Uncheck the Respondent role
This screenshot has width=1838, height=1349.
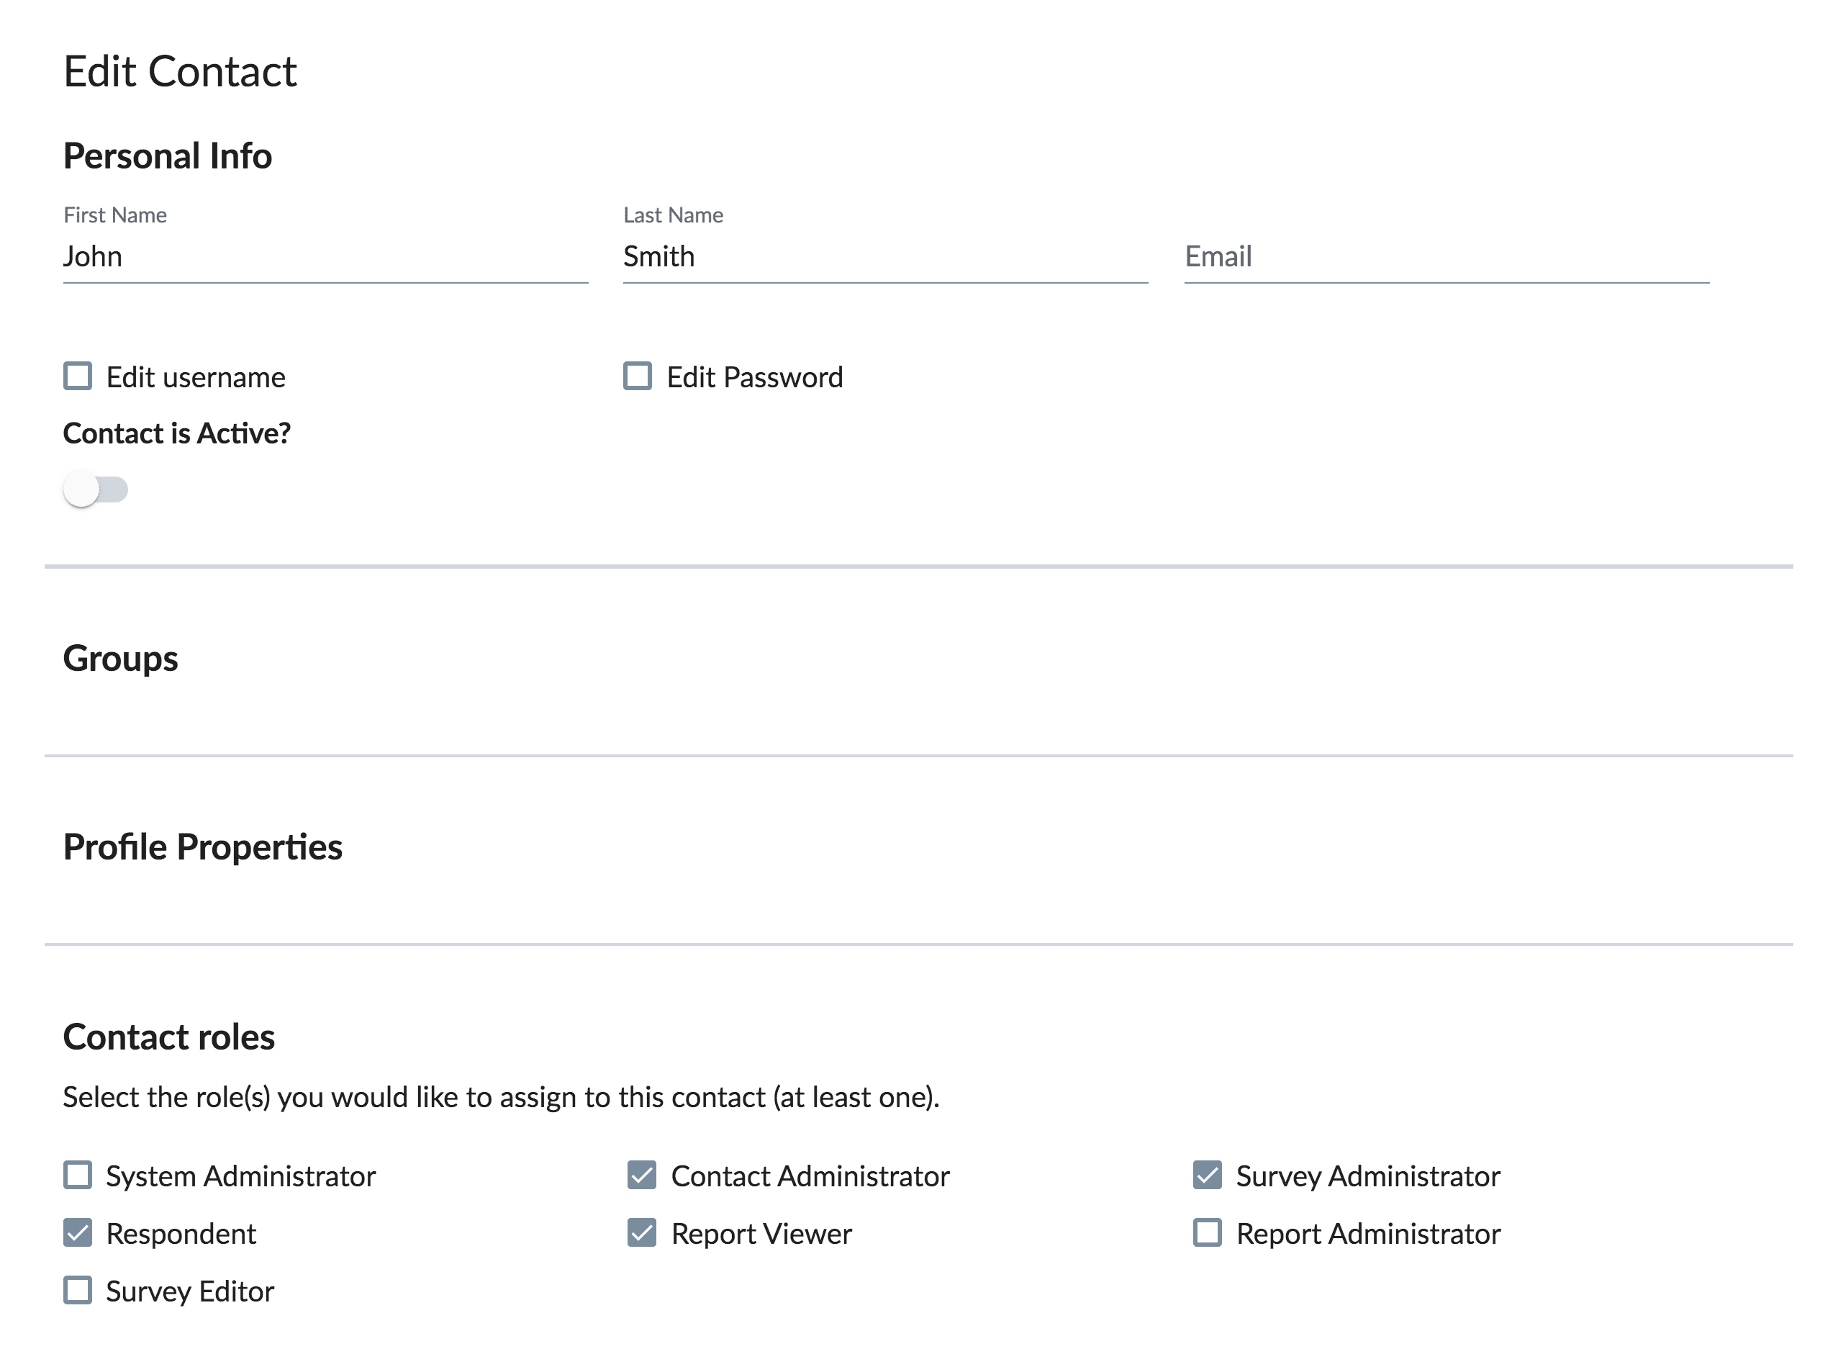pyautogui.click(x=78, y=1232)
